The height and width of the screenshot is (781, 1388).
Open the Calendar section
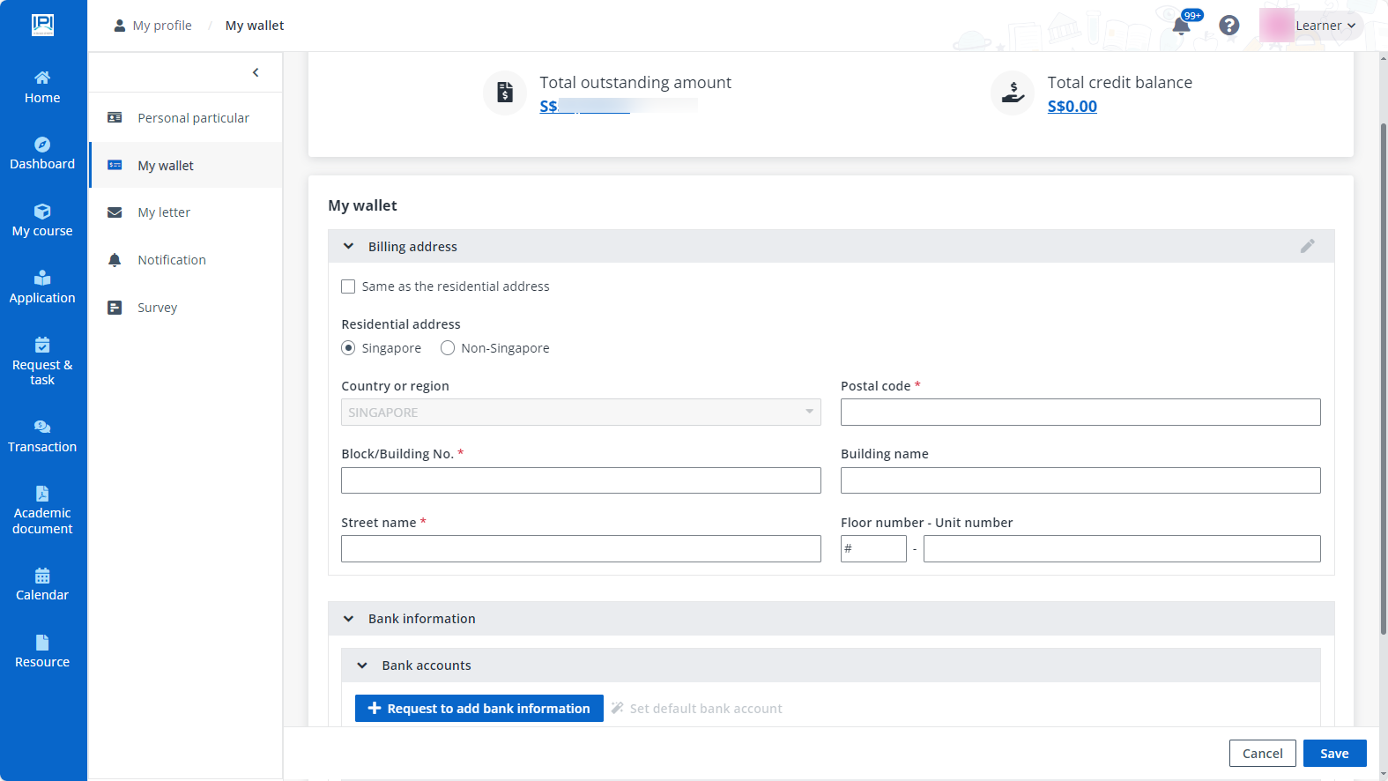[42, 585]
